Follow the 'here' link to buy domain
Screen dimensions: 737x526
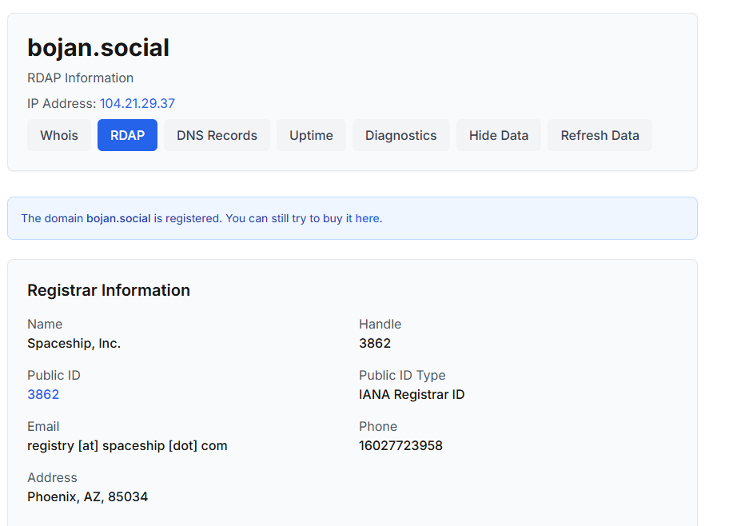pos(367,218)
